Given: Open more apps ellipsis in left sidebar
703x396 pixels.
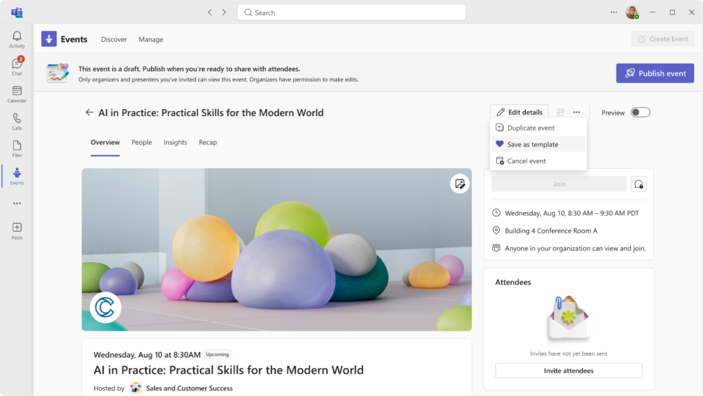Looking at the screenshot, I should (x=17, y=203).
